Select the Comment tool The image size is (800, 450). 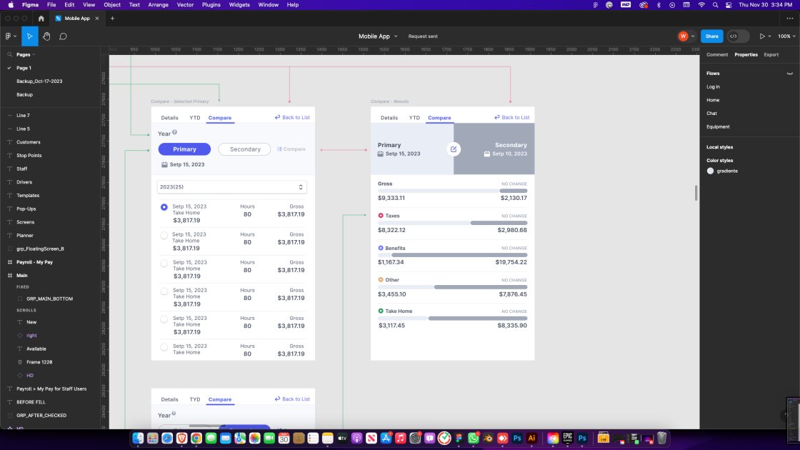click(x=63, y=36)
